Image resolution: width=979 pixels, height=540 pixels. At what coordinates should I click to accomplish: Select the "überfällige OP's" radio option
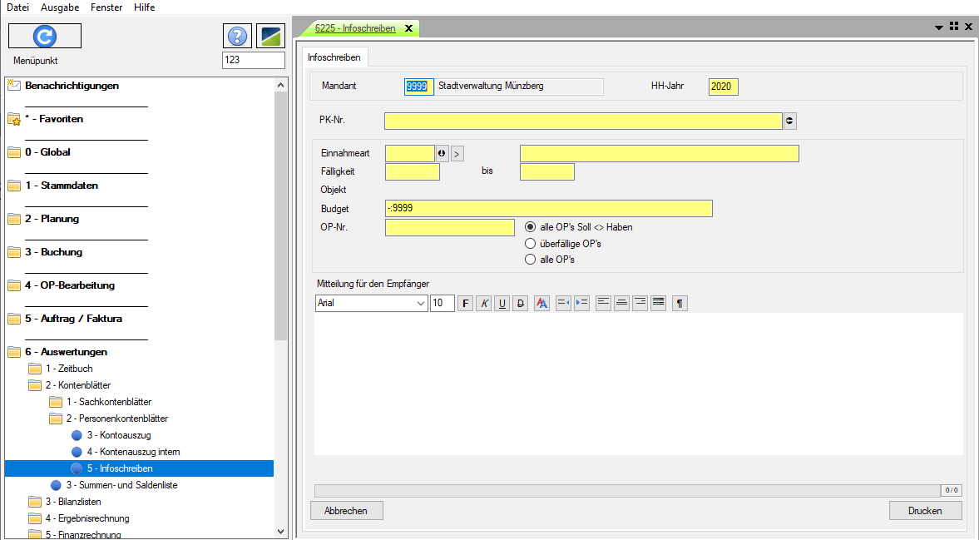530,244
